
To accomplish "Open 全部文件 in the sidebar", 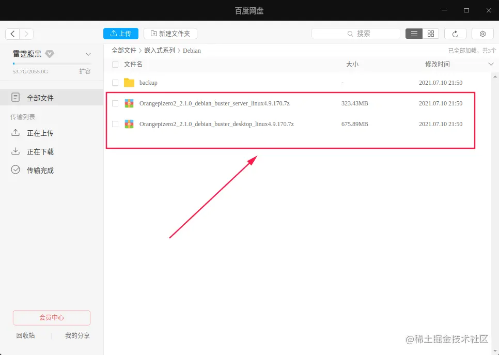I will (52, 98).
